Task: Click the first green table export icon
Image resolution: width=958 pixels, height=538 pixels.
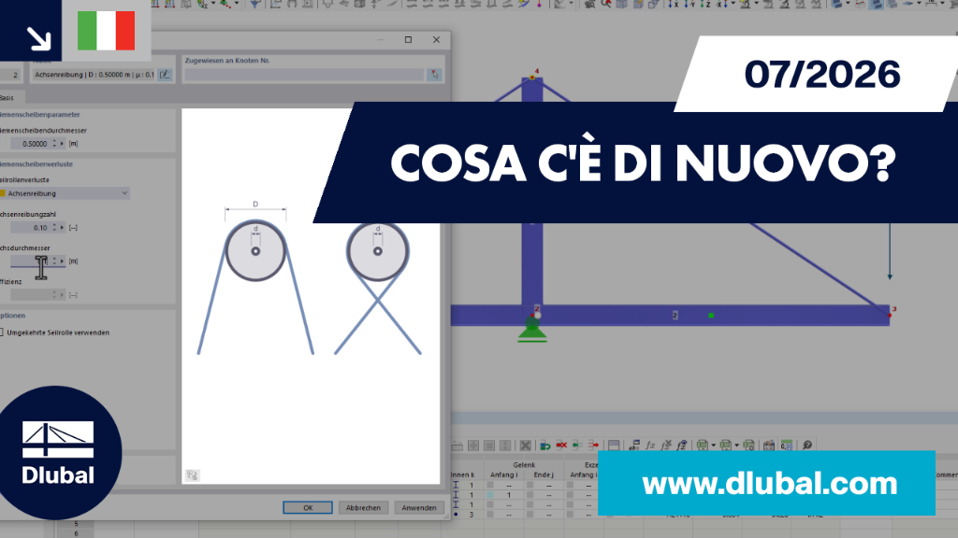Action: click(x=702, y=446)
